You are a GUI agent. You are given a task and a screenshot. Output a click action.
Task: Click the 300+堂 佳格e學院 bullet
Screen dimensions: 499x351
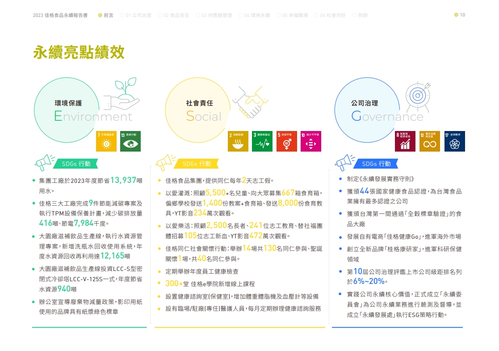point(210,283)
